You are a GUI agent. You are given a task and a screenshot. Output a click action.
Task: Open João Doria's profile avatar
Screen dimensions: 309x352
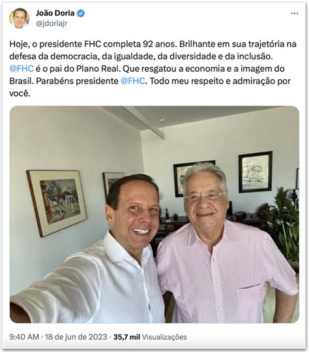tap(20, 18)
